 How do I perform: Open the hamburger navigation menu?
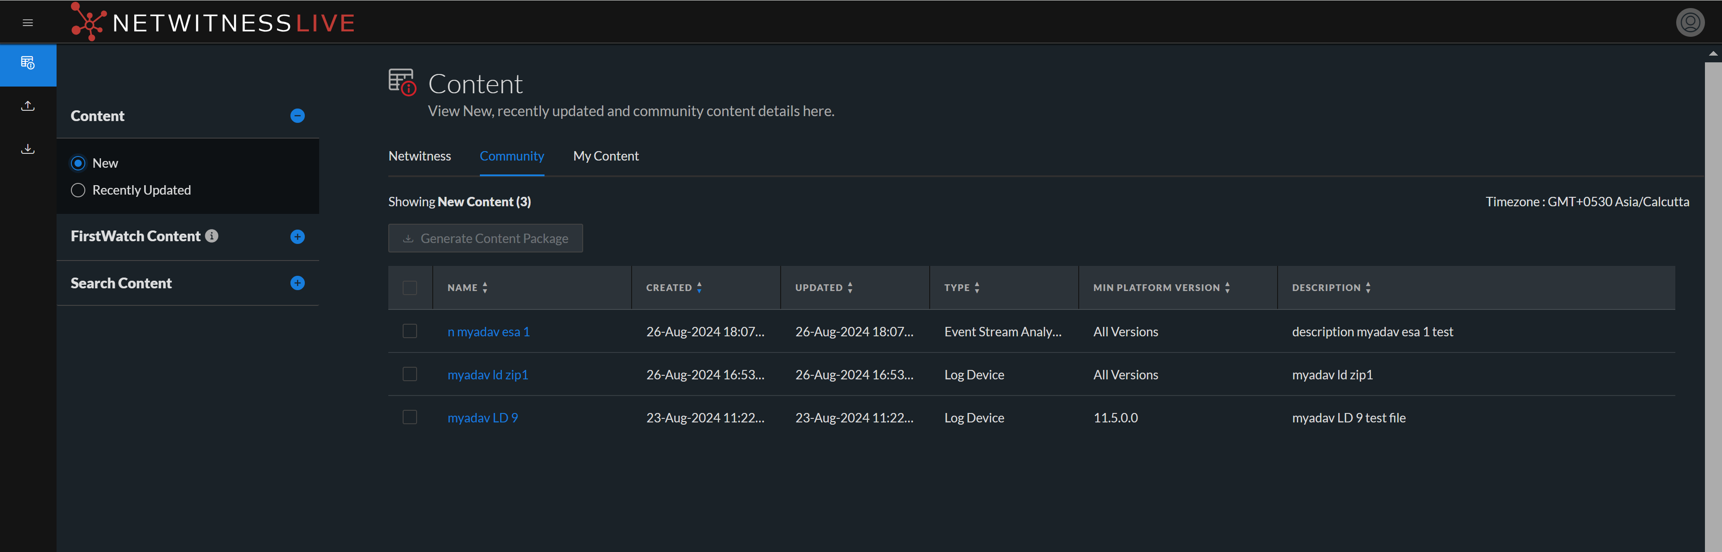point(27,23)
